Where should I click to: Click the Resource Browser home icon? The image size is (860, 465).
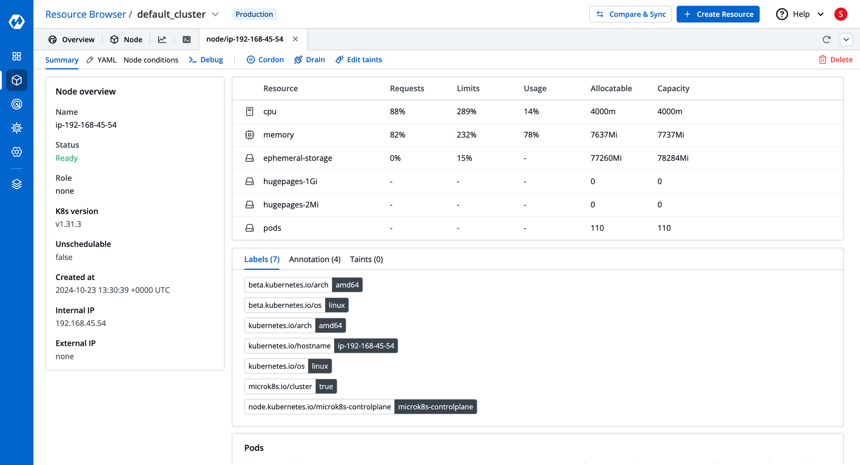pos(16,80)
